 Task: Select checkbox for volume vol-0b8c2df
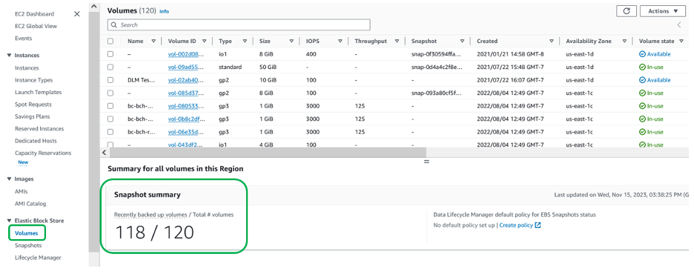coord(110,119)
